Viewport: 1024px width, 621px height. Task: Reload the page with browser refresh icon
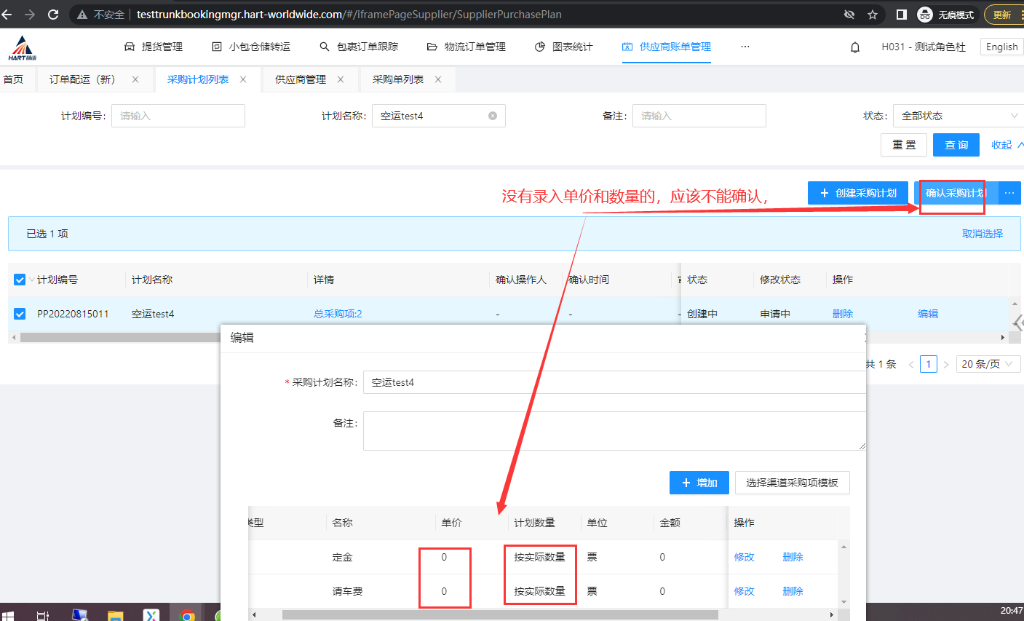click(53, 15)
